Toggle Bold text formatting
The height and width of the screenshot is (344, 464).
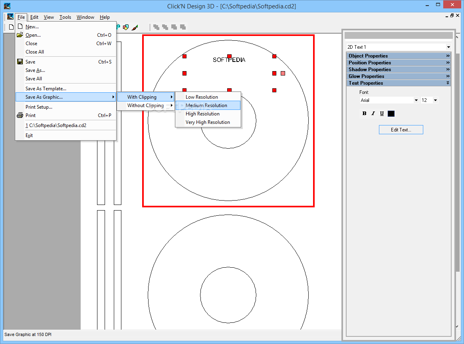click(x=364, y=113)
